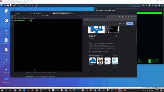Click the Pocket shield icon in Firefox toolbar

tap(119, 17)
